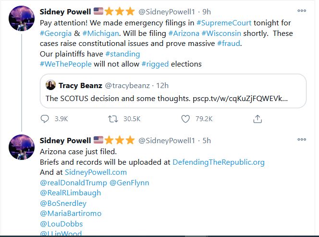The height and width of the screenshot is (237, 319).
Task: Open the #Georgia hashtag
Action: click(x=55, y=34)
